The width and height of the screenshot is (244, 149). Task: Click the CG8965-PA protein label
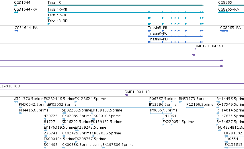[x=231, y=28]
